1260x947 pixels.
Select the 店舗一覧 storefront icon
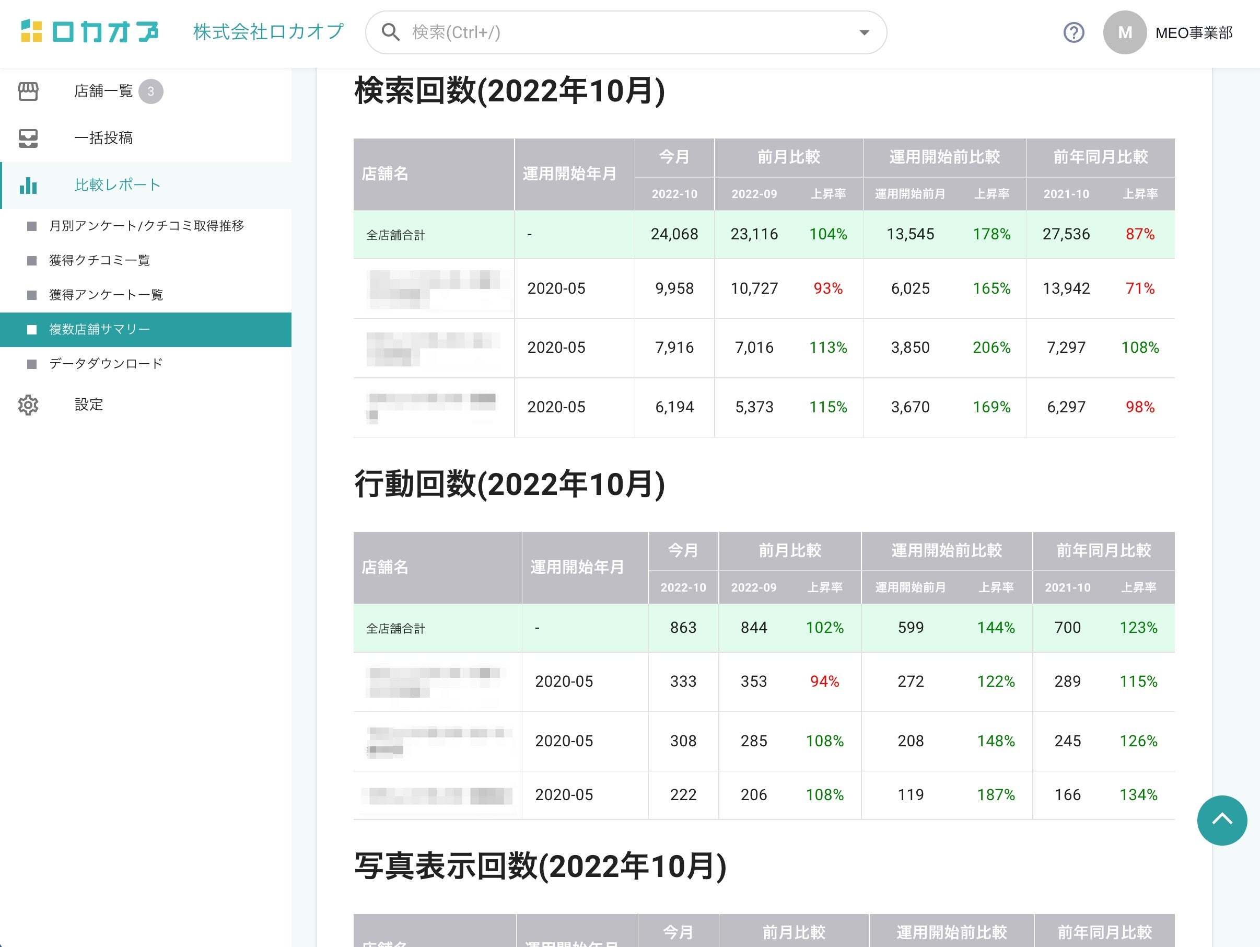click(28, 91)
